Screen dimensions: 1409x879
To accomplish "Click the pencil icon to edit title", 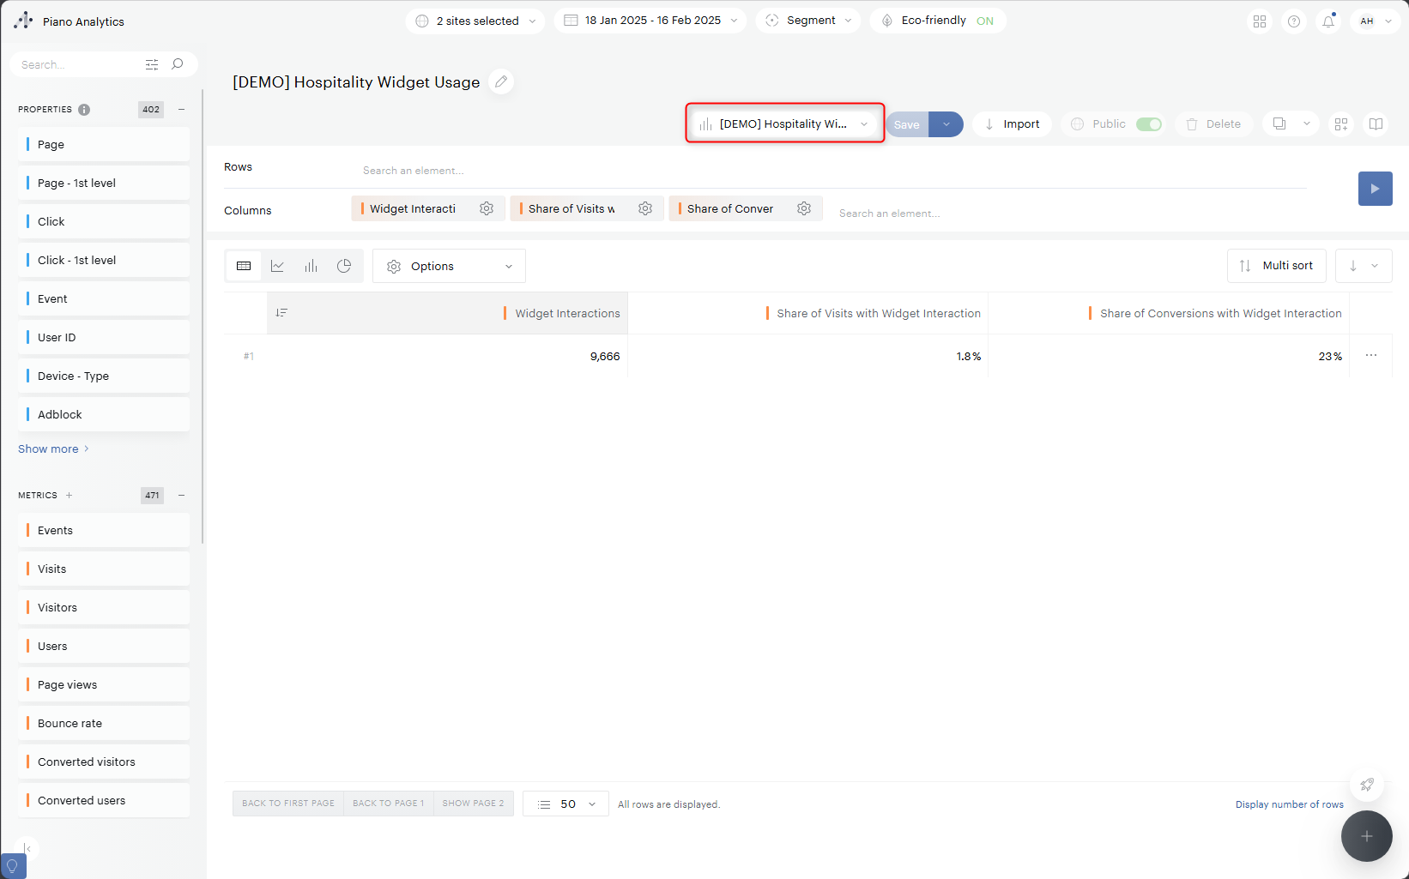I will (501, 81).
